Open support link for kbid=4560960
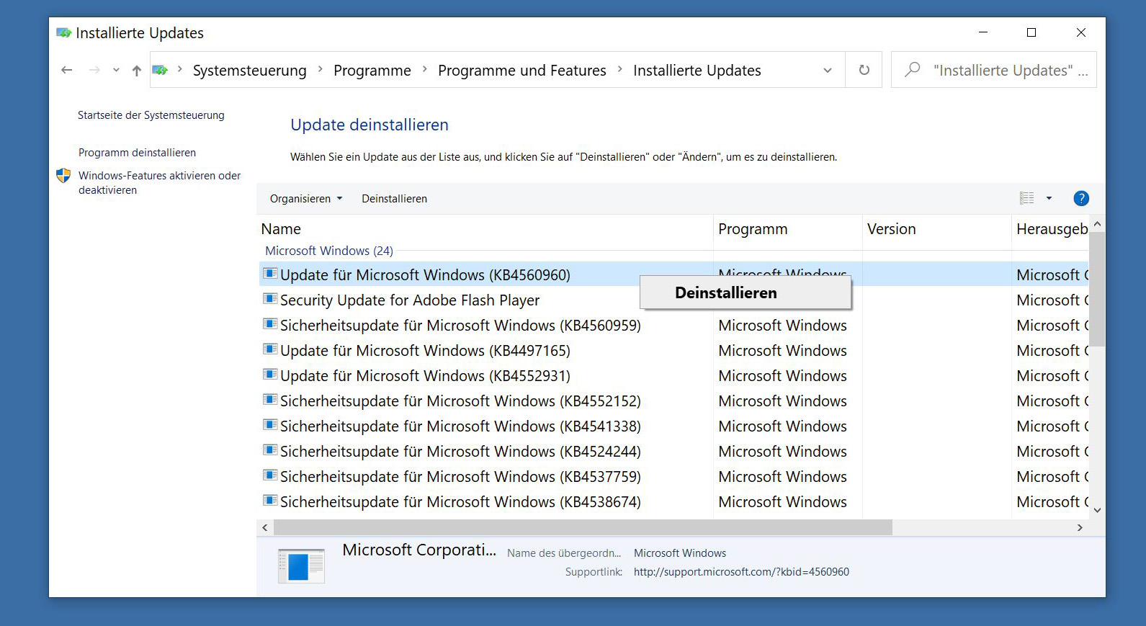 point(741,572)
